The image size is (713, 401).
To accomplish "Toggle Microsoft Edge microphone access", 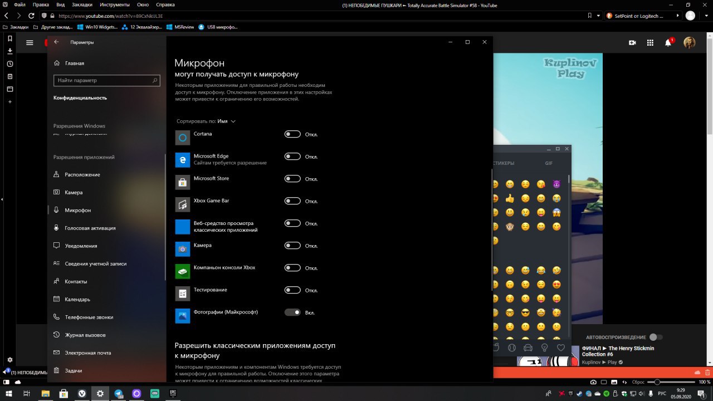I will (292, 157).
